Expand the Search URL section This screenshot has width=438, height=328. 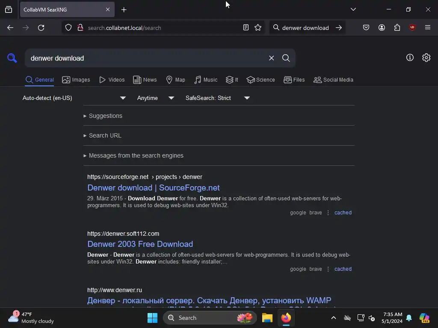pyautogui.click(x=102, y=135)
